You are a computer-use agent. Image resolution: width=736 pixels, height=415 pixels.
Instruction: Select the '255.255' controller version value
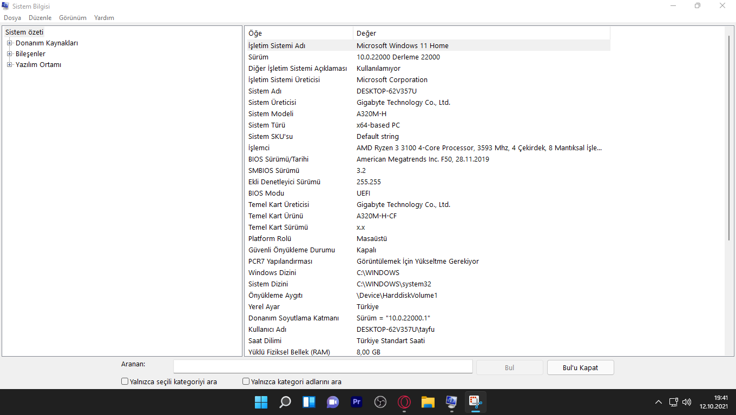[x=369, y=182]
